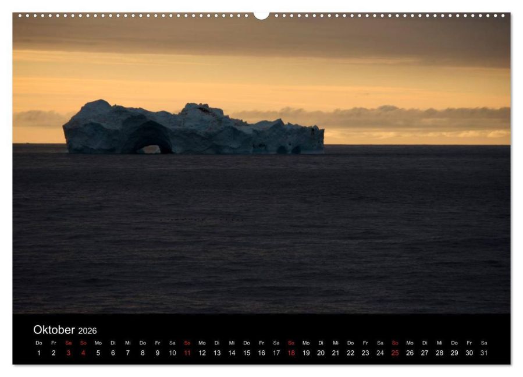Click the Oktober month title
The width and height of the screenshot is (523, 377).
click(x=54, y=330)
